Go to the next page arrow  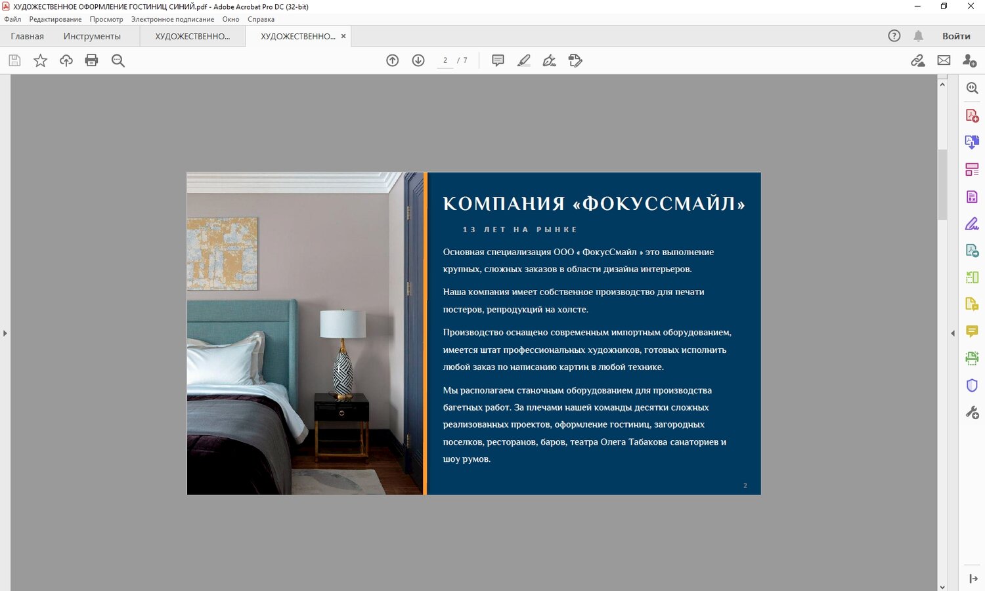pyautogui.click(x=418, y=60)
